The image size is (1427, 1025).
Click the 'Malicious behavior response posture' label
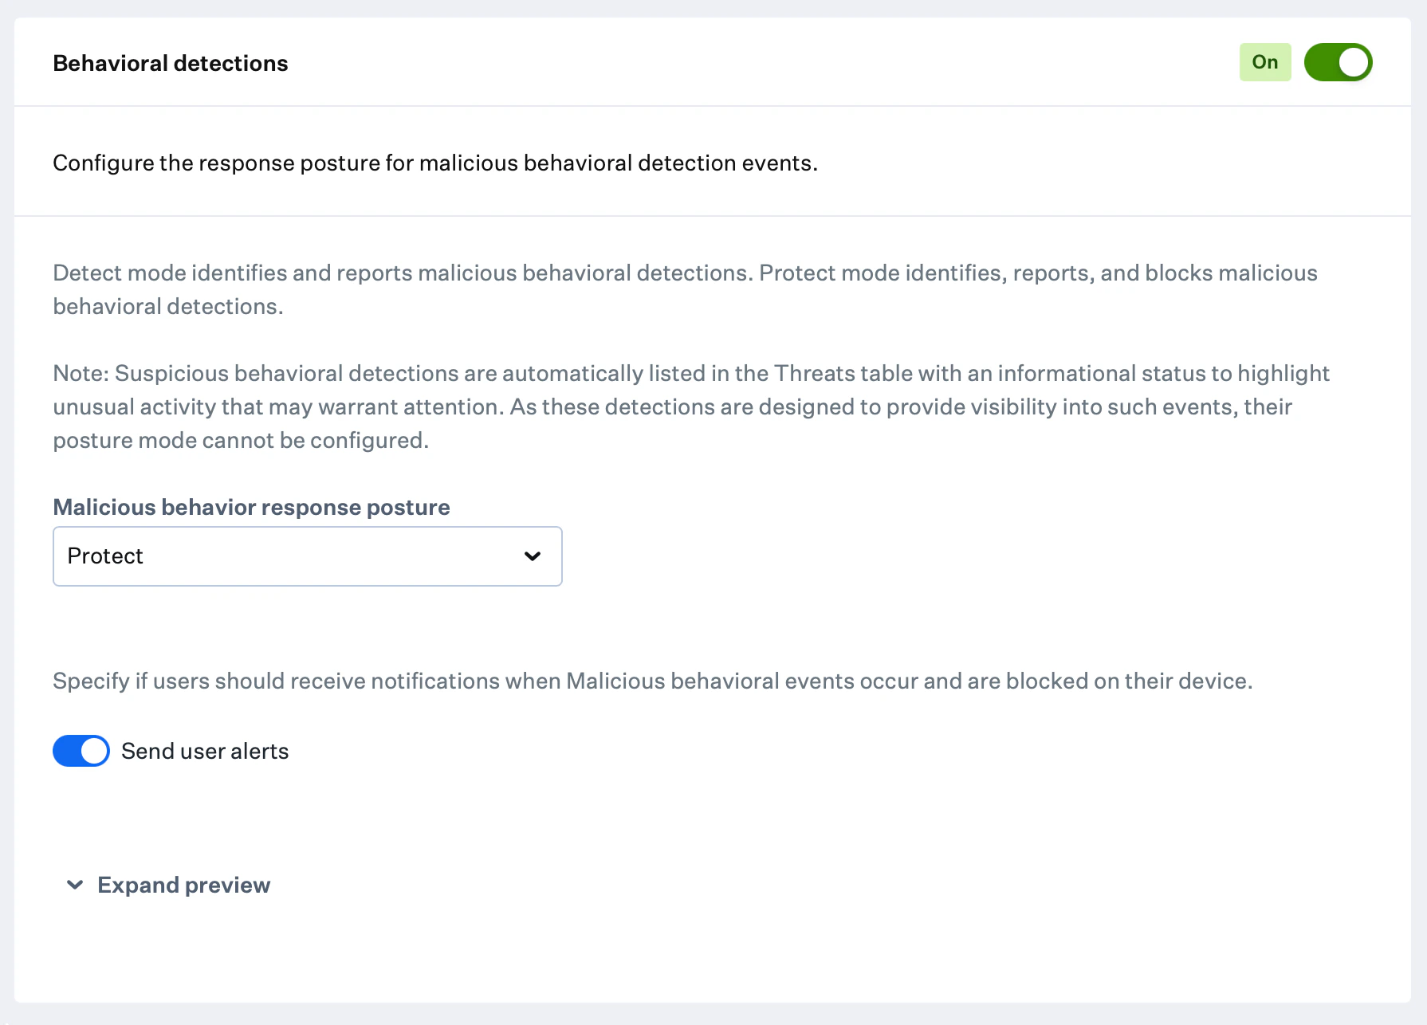point(250,507)
